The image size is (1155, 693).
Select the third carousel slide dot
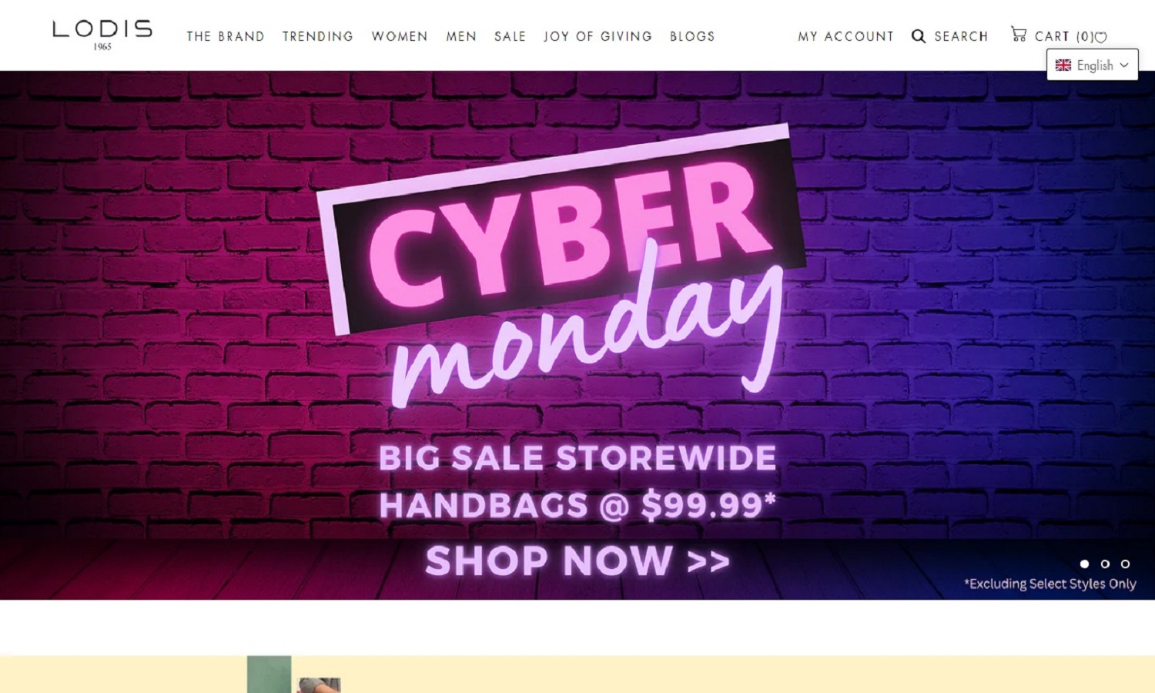coord(1125,564)
